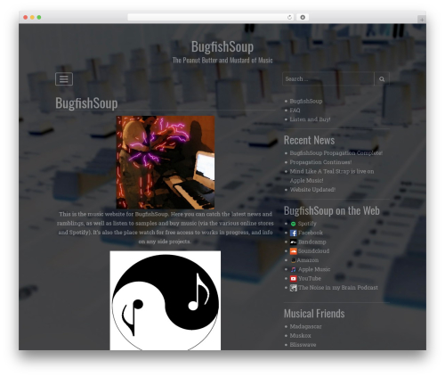Viewport: 445px width, 377px height.
Task: Open Website Updated! post
Action: (312, 190)
